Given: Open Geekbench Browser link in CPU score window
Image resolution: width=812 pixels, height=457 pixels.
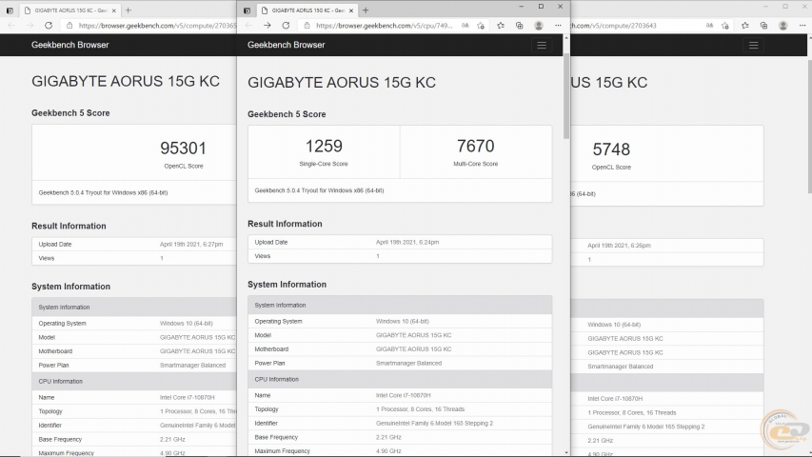Looking at the screenshot, I should [286, 45].
